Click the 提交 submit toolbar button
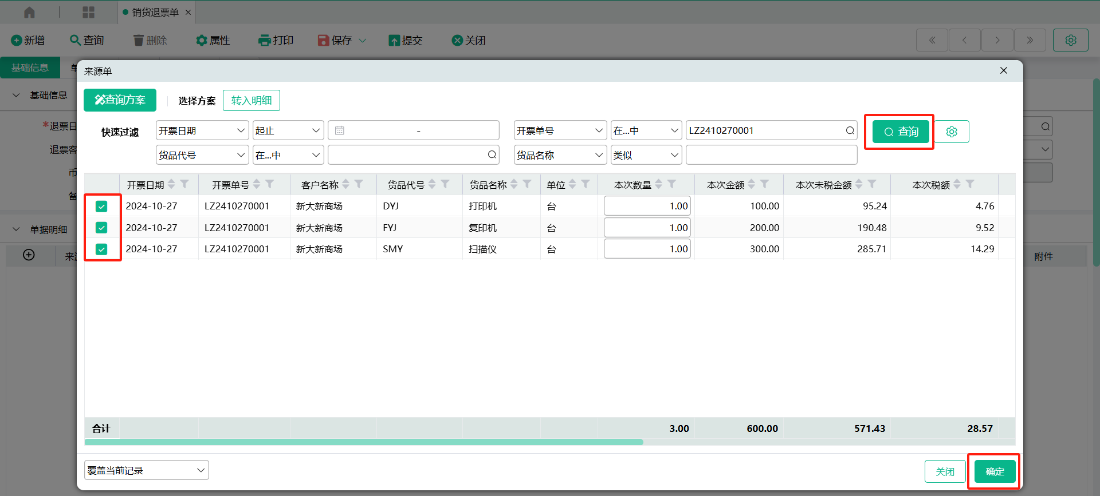This screenshot has width=1100, height=496. pos(406,40)
